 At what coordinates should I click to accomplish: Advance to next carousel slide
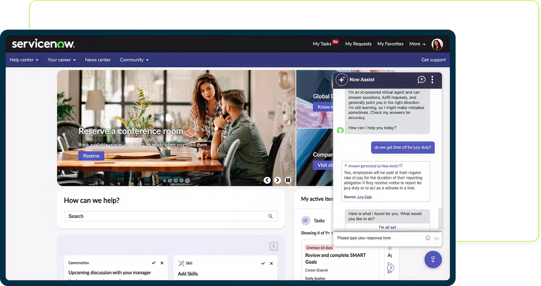click(x=277, y=180)
